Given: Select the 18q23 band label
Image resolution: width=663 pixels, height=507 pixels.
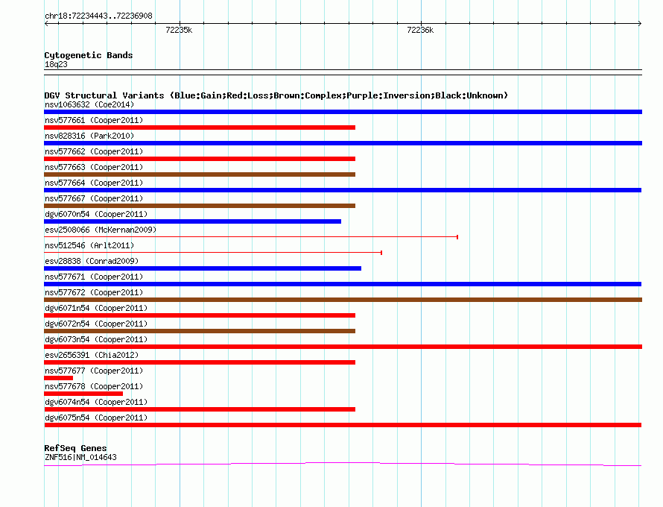Looking at the screenshot, I should pos(56,64).
